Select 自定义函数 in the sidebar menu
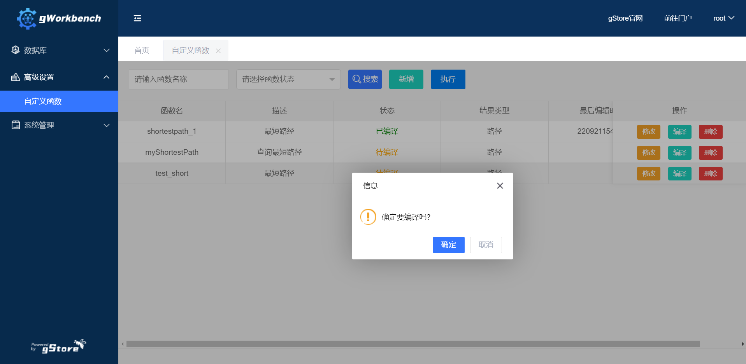This screenshot has height=364, width=746. point(43,101)
